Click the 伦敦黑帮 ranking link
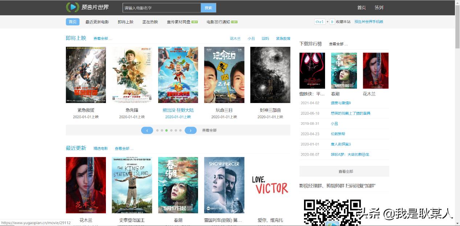 338,134
